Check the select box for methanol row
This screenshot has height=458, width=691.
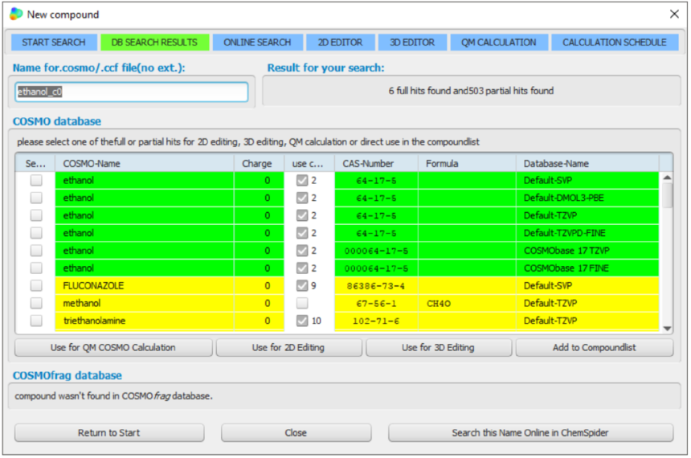(x=36, y=304)
